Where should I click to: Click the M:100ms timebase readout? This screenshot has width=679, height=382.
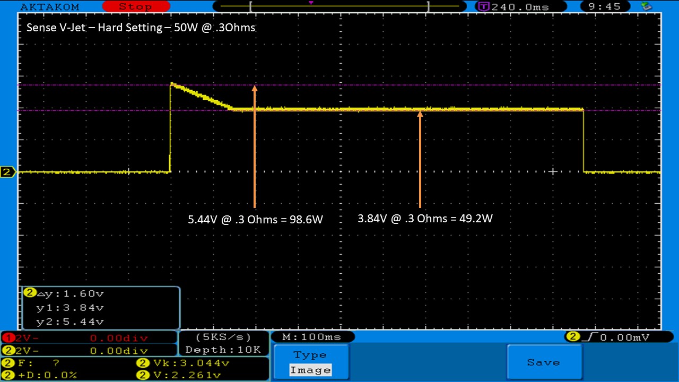[312, 337]
